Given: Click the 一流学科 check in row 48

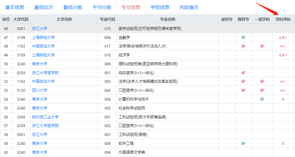Looking at the screenshot, I should tap(262, 46).
